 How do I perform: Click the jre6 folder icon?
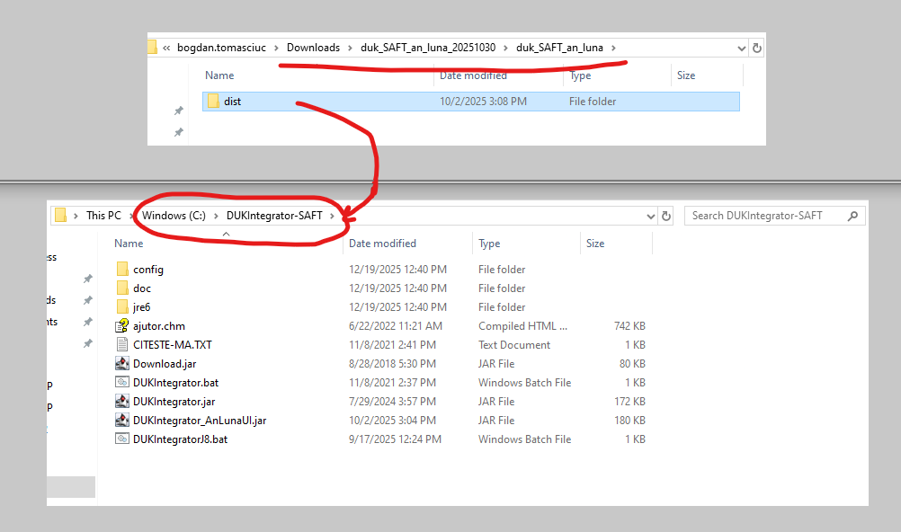tap(122, 307)
